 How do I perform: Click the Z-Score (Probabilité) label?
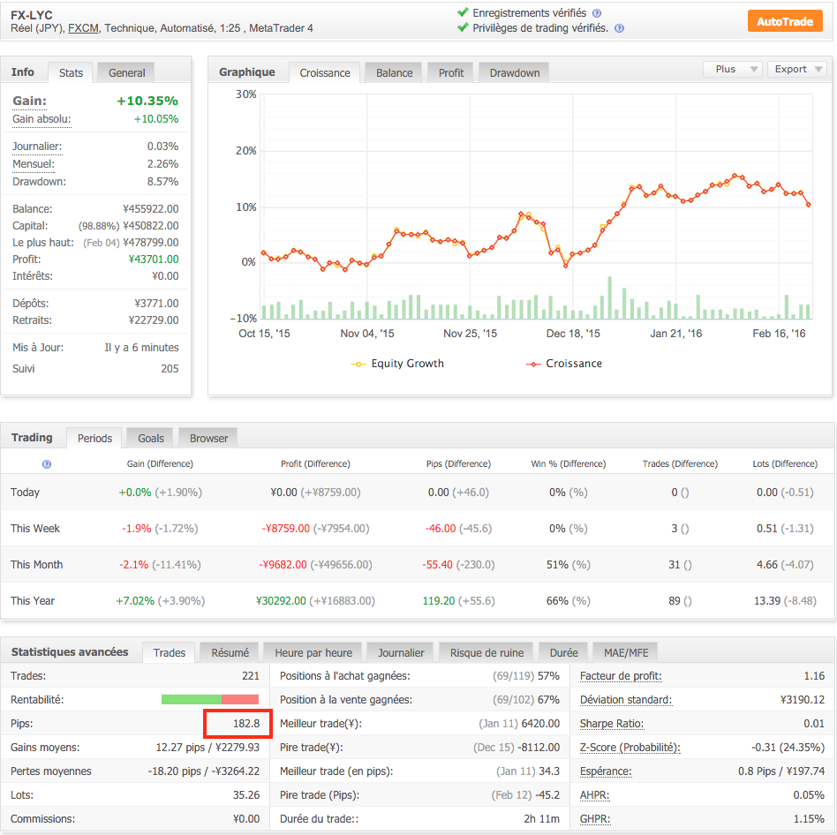tap(630, 747)
